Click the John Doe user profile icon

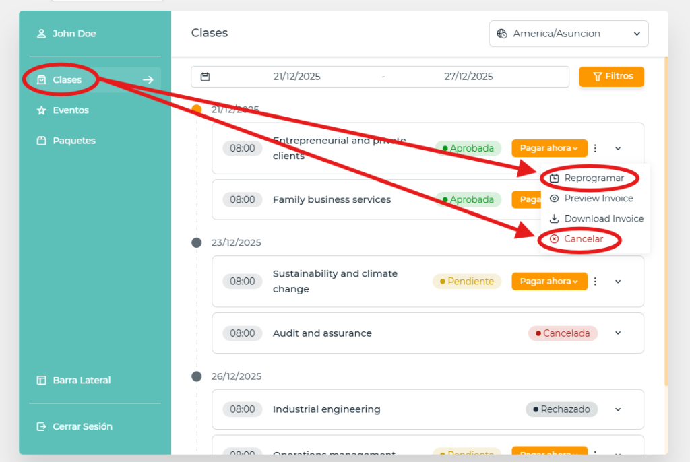click(x=41, y=34)
